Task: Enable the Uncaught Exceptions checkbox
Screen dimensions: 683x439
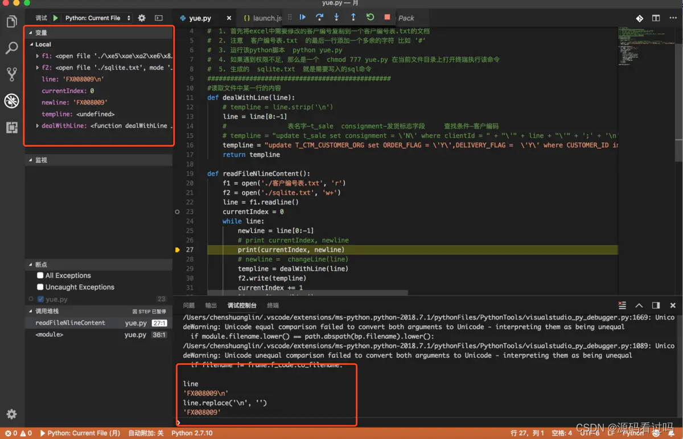Action: click(x=40, y=287)
